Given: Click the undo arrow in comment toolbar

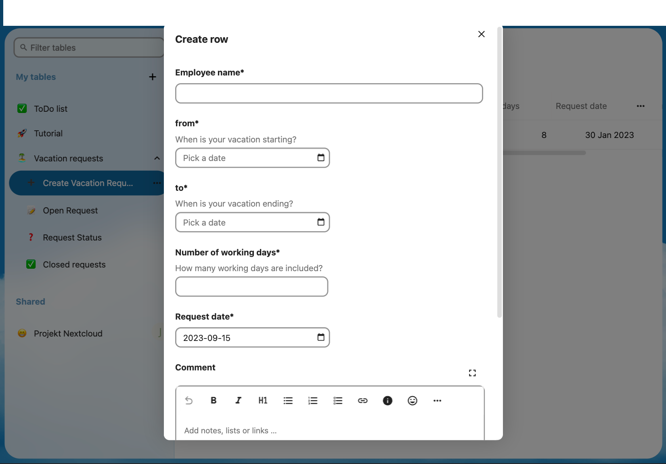Looking at the screenshot, I should (x=188, y=400).
